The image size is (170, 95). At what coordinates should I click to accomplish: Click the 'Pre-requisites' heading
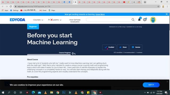33,77
